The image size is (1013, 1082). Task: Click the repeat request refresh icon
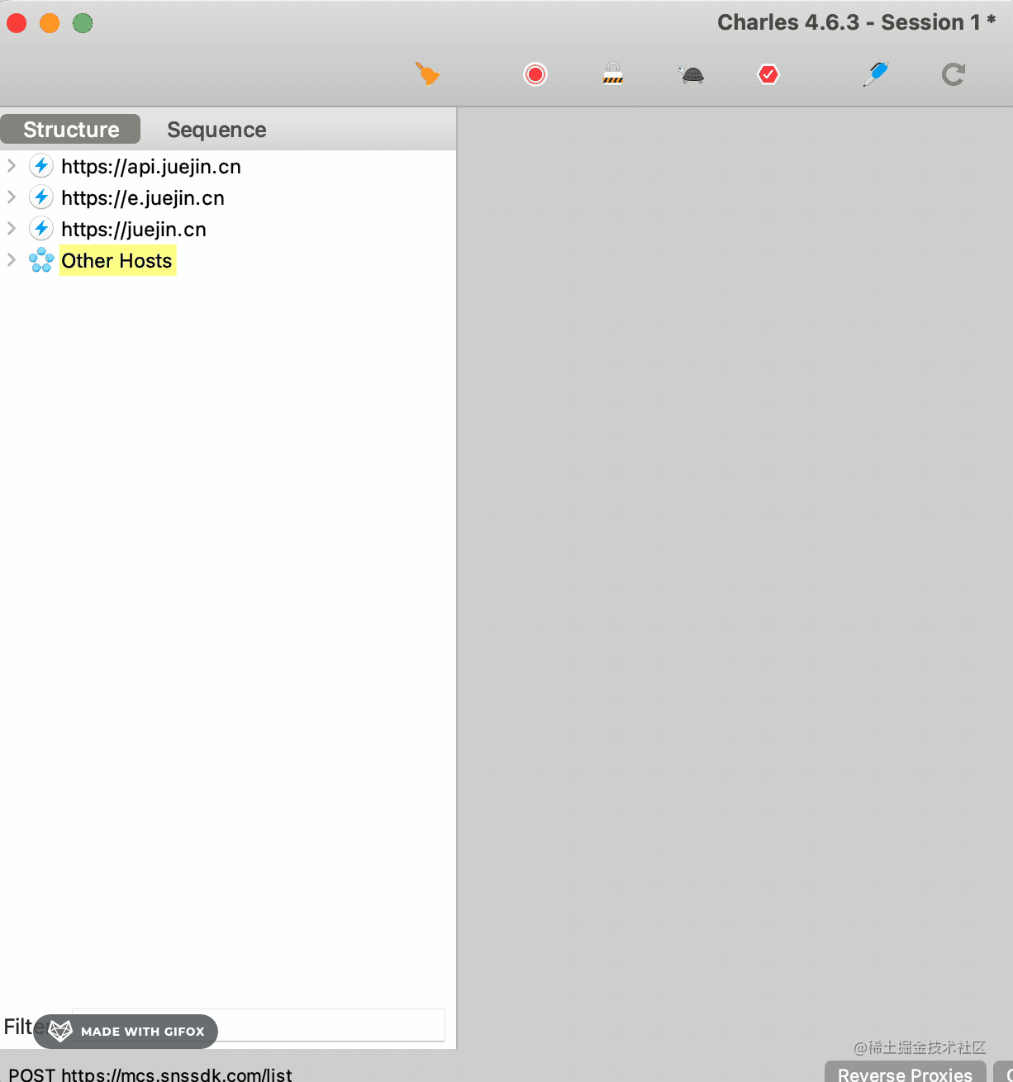954,75
